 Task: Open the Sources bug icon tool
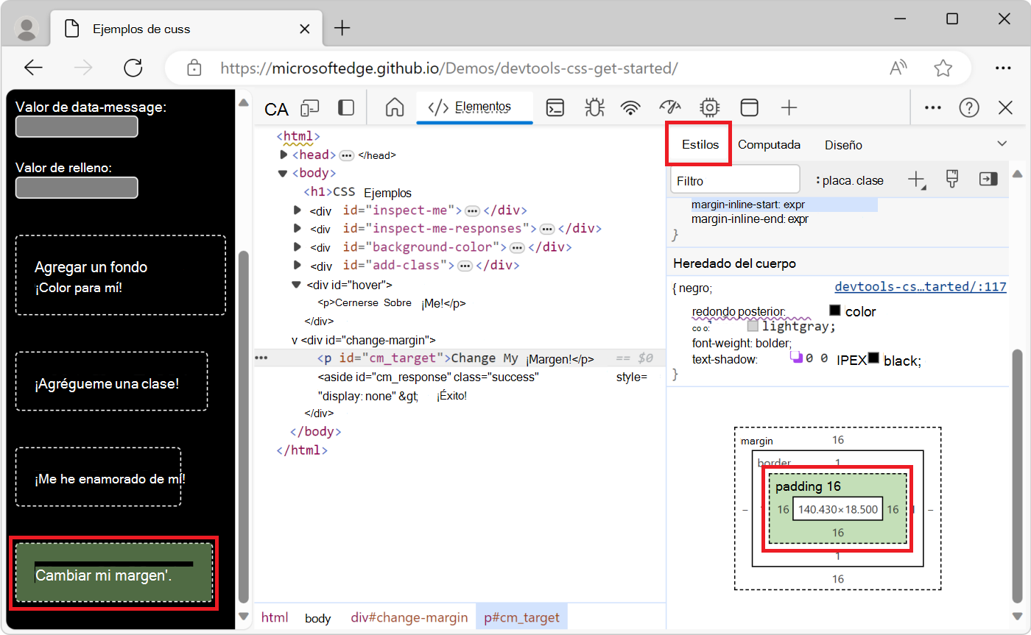(x=594, y=107)
